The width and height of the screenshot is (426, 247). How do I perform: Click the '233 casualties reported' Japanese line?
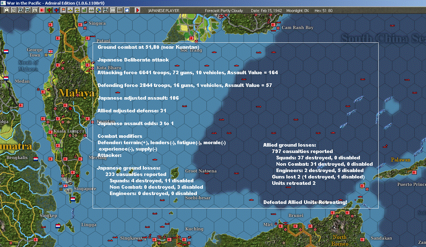136,174
